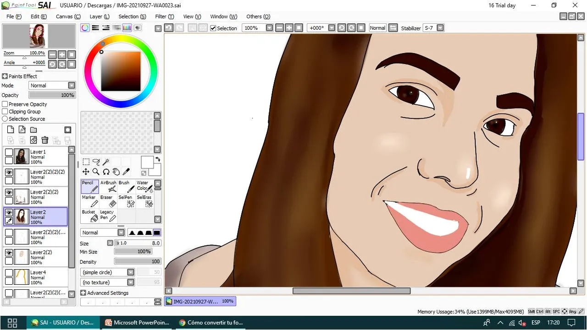
Task: Click the brush Density slider
Action: [x=138, y=262]
